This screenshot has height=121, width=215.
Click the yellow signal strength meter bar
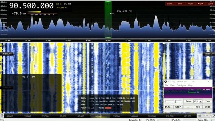(x=34, y=12)
